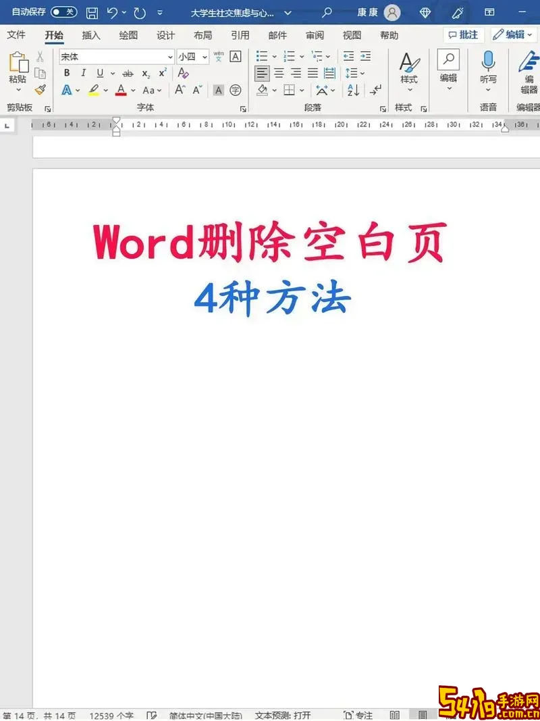Open the undo history dropdown arrow
The width and height of the screenshot is (540, 721).
click(124, 13)
